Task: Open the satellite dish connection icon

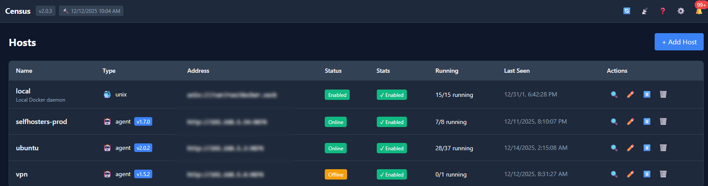Action: (644, 11)
